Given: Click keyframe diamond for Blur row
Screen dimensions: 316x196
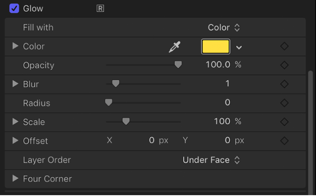Looking at the screenshot, I should pyautogui.click(x=285, y=84).
